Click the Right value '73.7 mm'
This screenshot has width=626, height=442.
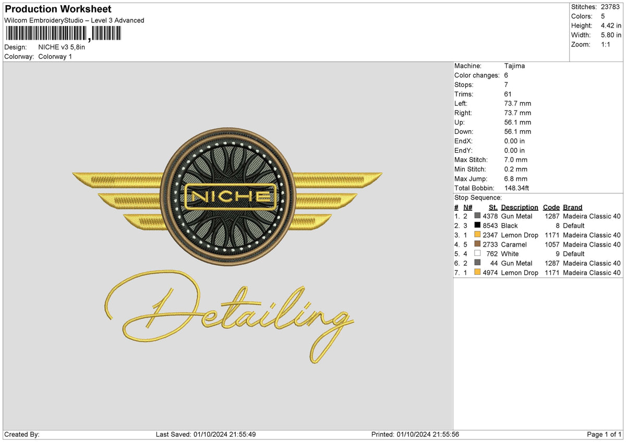pyautogui.click(x=517, y=113)
